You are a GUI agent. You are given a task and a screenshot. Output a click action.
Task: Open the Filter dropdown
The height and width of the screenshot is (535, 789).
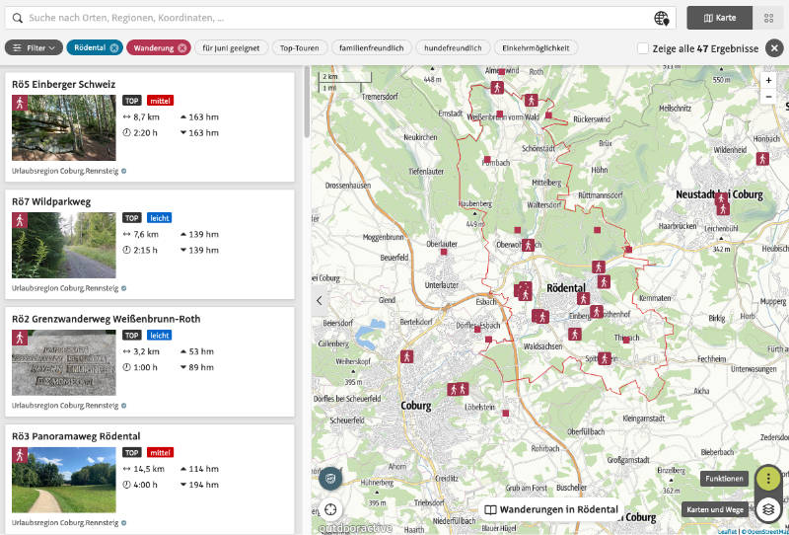(x=35, y=47)
